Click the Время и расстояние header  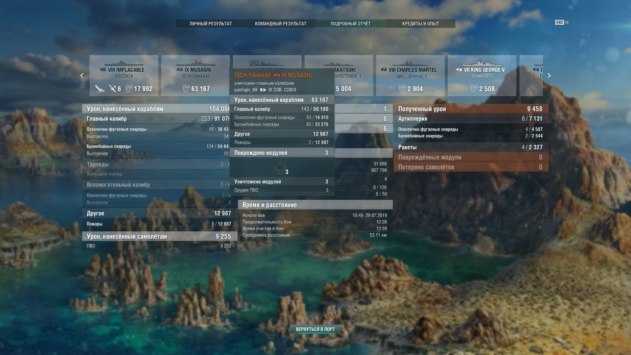point(315,205)
